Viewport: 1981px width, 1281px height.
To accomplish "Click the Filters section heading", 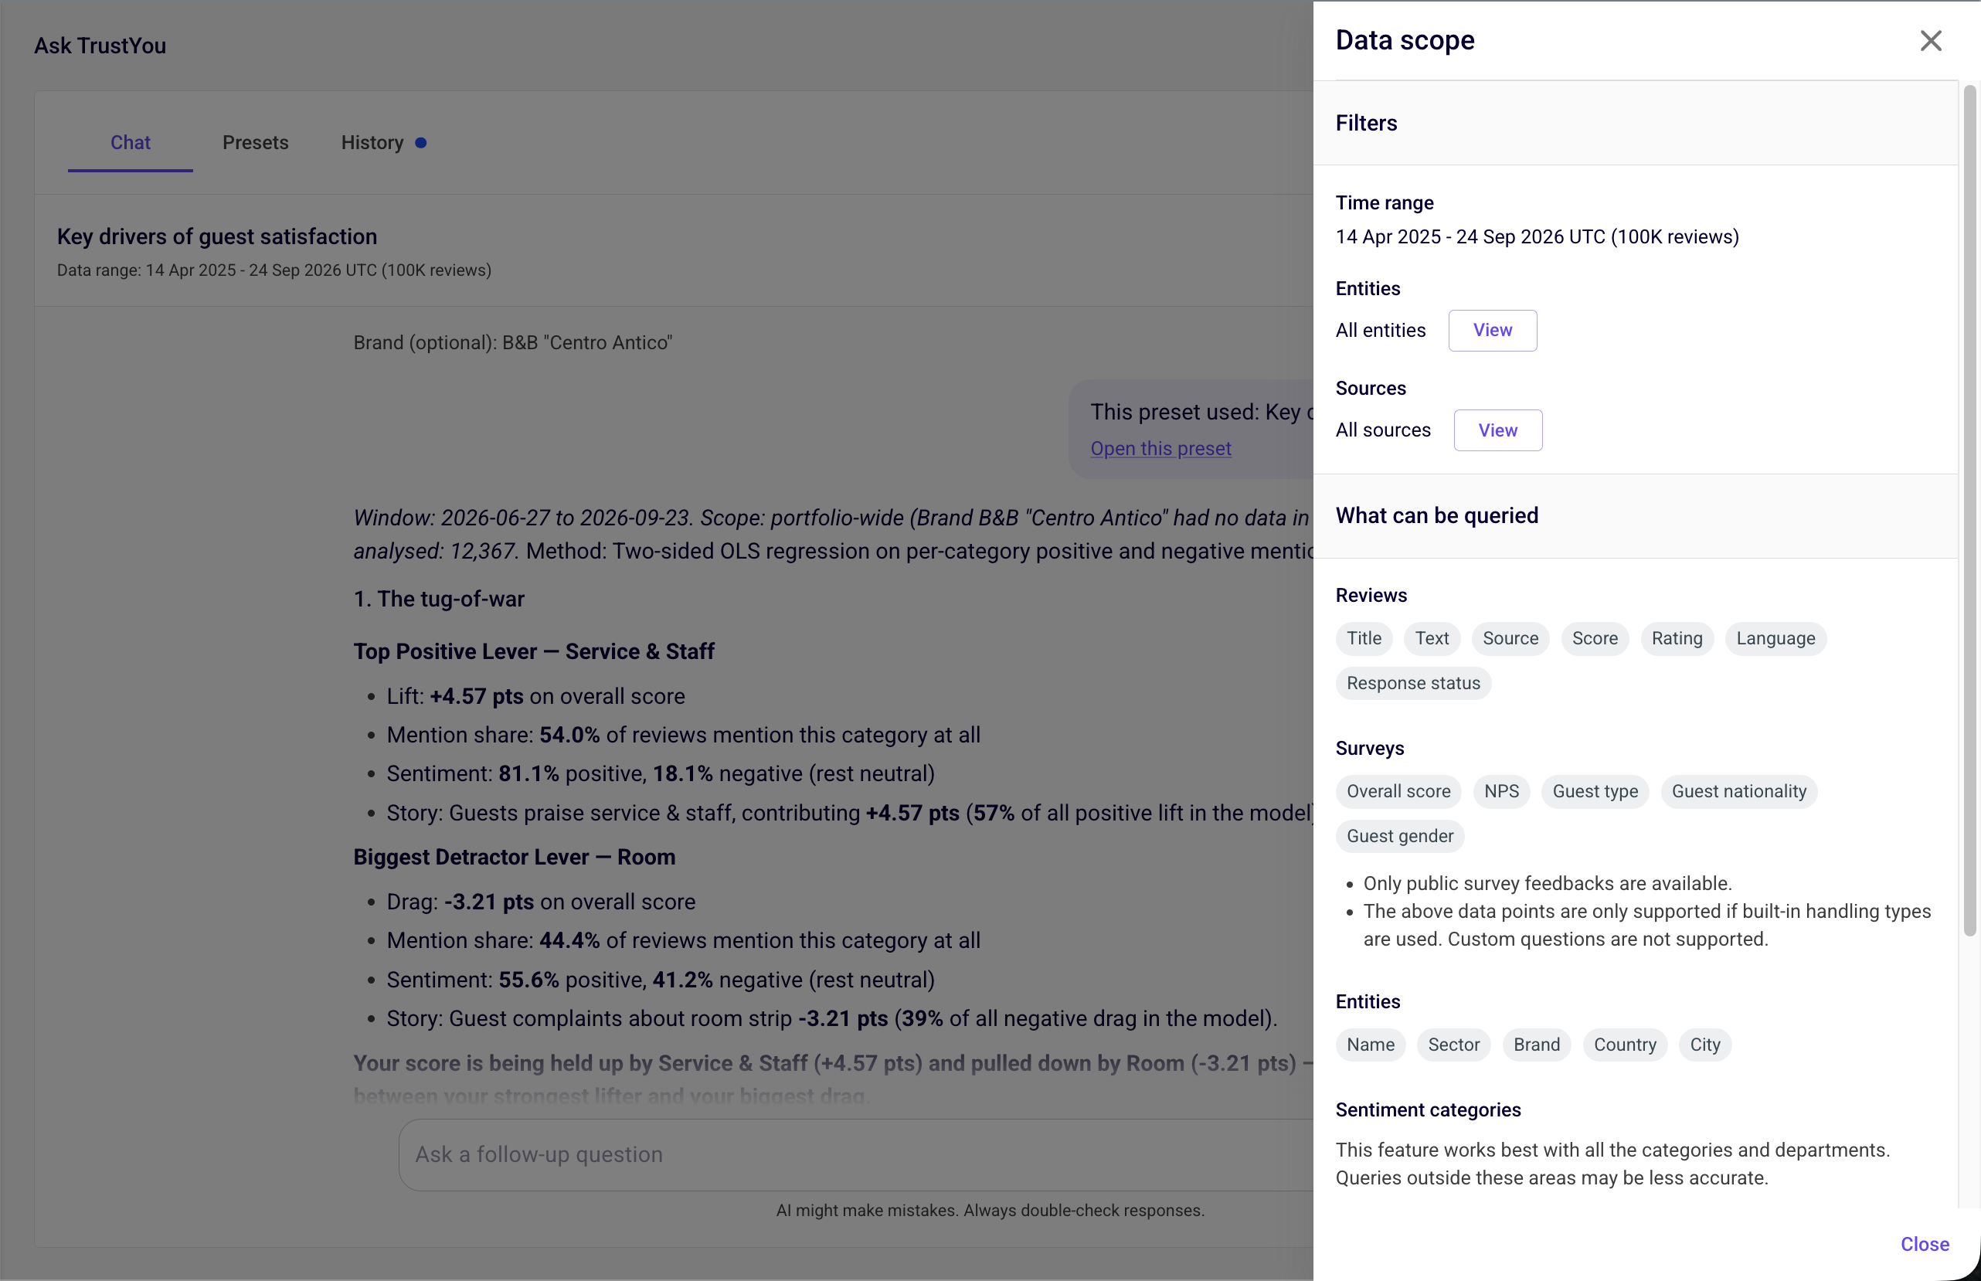I will click(1365, 123).
